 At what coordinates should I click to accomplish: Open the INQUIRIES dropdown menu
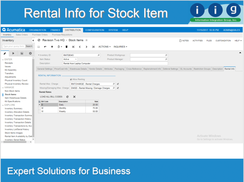point(120,47)
